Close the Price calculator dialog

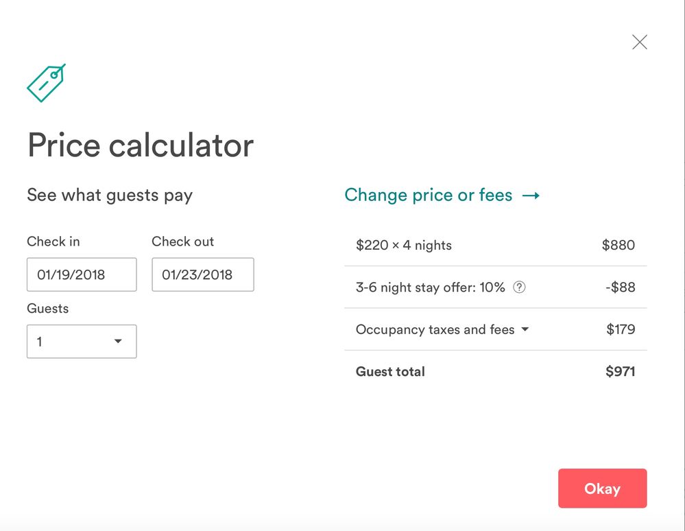(639, 43)
